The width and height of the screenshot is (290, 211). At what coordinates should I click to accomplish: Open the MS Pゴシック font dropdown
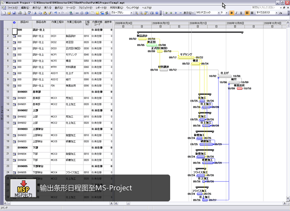(x=219, y=13)
